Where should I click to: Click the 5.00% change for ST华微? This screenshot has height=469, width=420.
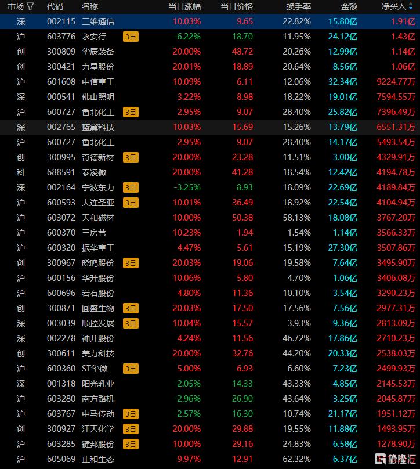pos(189,369)
